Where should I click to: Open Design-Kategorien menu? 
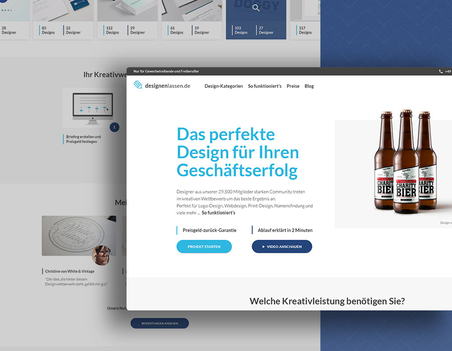223,86
